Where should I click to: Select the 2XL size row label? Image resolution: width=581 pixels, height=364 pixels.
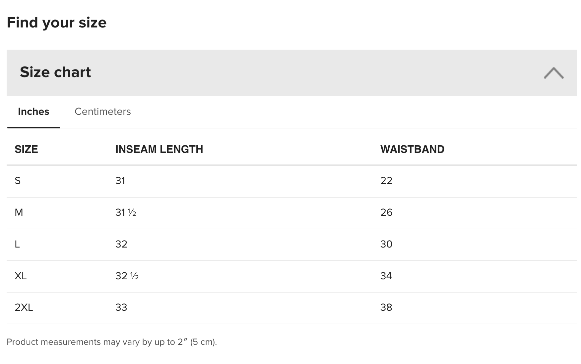24,307
